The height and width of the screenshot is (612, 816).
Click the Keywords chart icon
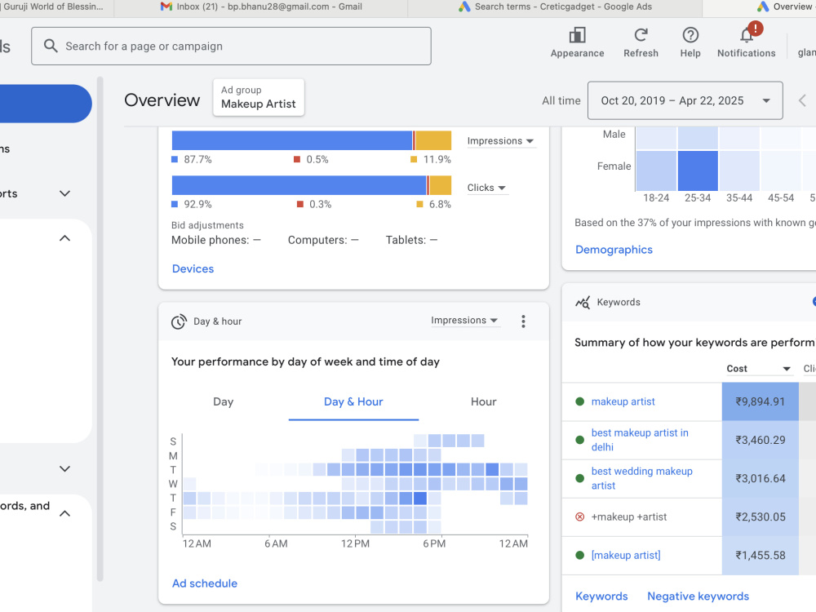pyautogui.click(x=583, y=303)
